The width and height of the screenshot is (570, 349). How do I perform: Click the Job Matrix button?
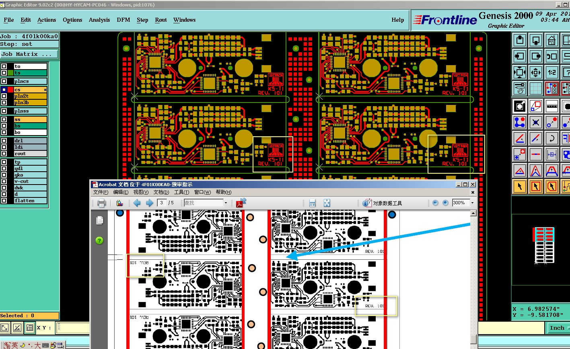click(29, 54)
